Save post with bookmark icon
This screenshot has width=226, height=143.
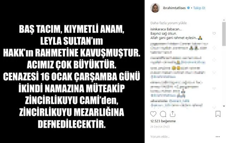tap(218, 114)
